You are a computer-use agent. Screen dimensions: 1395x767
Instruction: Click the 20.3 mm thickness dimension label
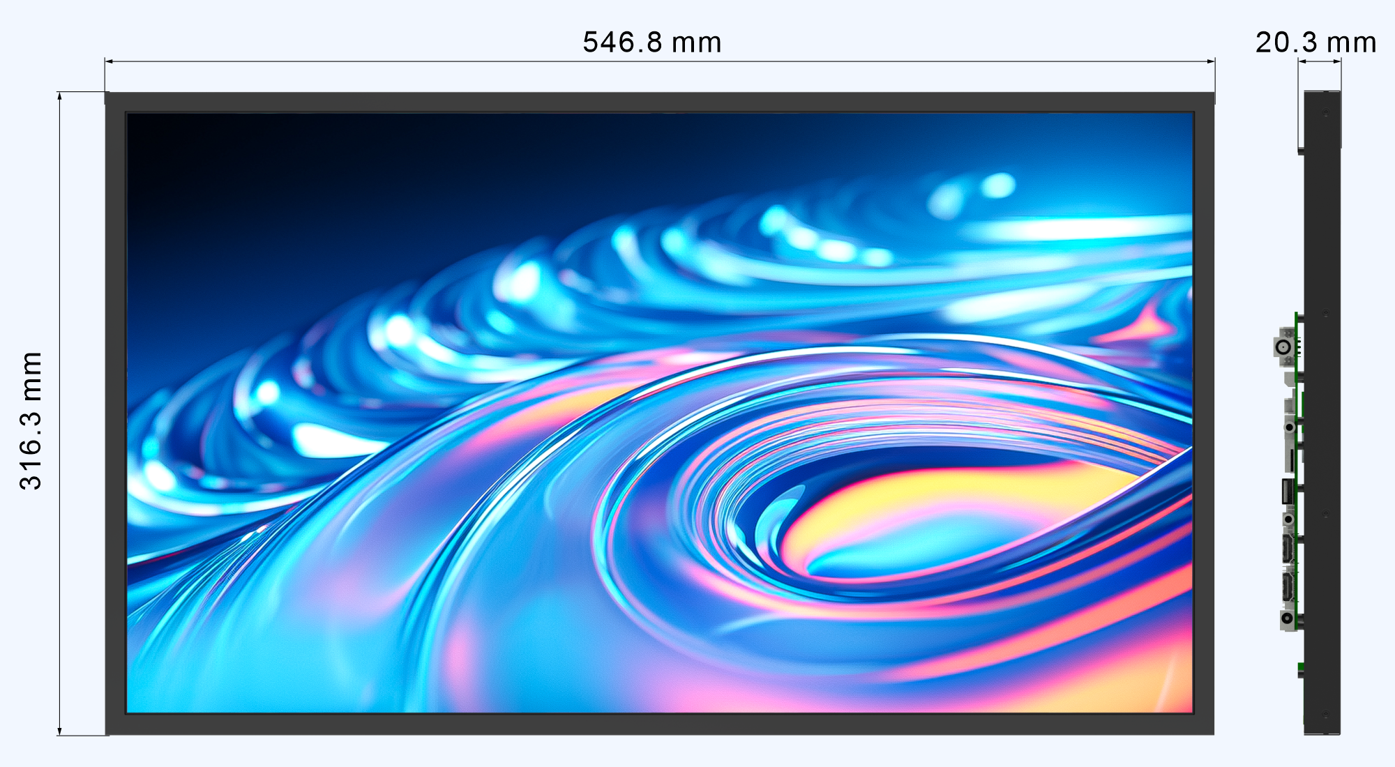pos(1315,43)
